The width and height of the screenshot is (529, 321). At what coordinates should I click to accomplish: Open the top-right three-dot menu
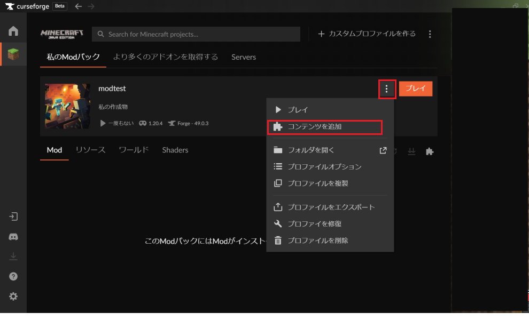coord(430,34)
